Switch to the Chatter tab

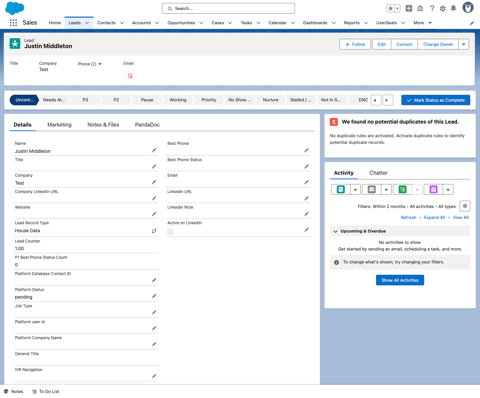click(378, 173)
